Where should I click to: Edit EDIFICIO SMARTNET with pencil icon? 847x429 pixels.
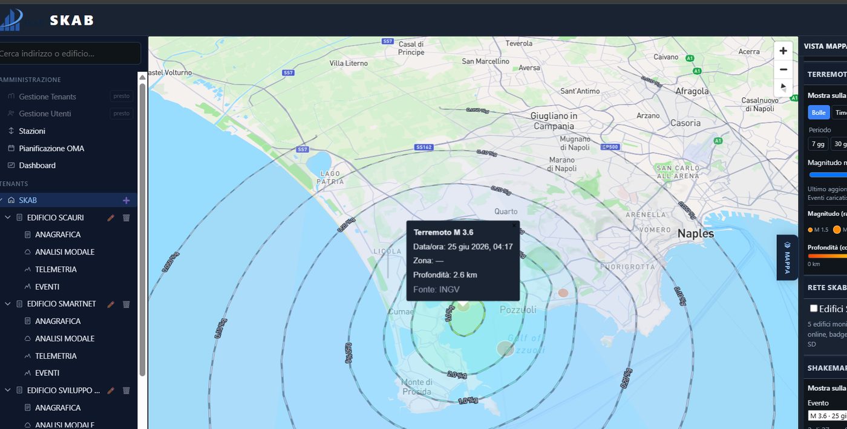[110, 304]
